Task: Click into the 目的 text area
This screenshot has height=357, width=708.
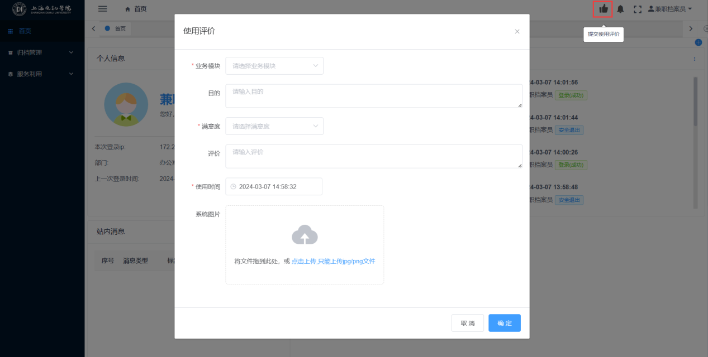Action: click(x=374, y=96)
